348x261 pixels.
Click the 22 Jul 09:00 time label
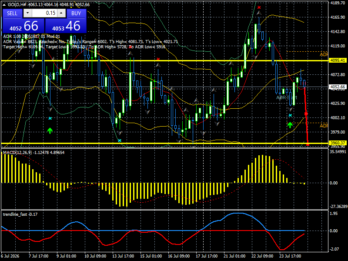coord(262,256)
